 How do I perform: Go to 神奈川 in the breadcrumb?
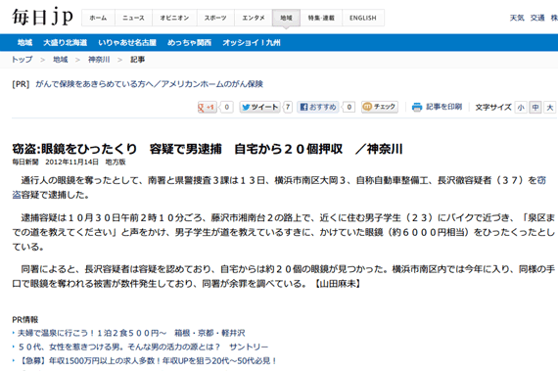(x=99, y=60)
